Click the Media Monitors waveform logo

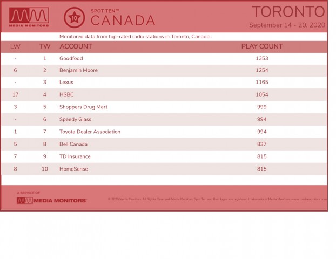(x=29, y=17)
